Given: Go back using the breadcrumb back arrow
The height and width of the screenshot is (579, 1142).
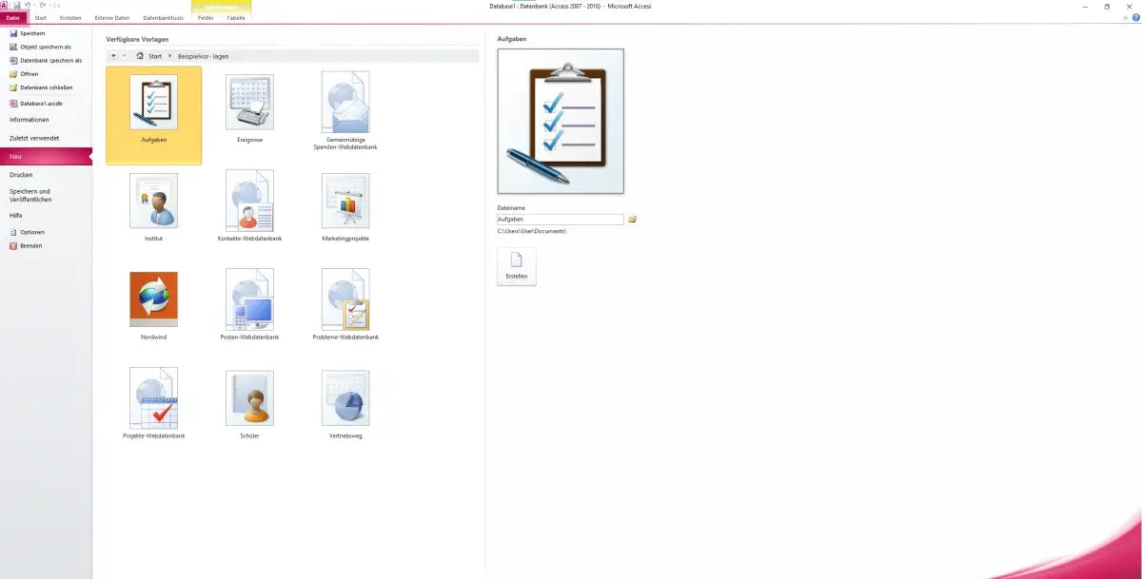Looking at the screenshot, I should pos(114,56).
